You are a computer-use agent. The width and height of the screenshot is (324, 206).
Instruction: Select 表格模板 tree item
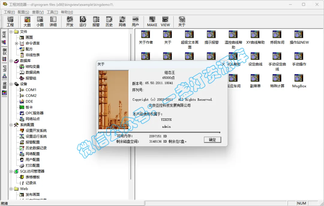tap(32, 177)
